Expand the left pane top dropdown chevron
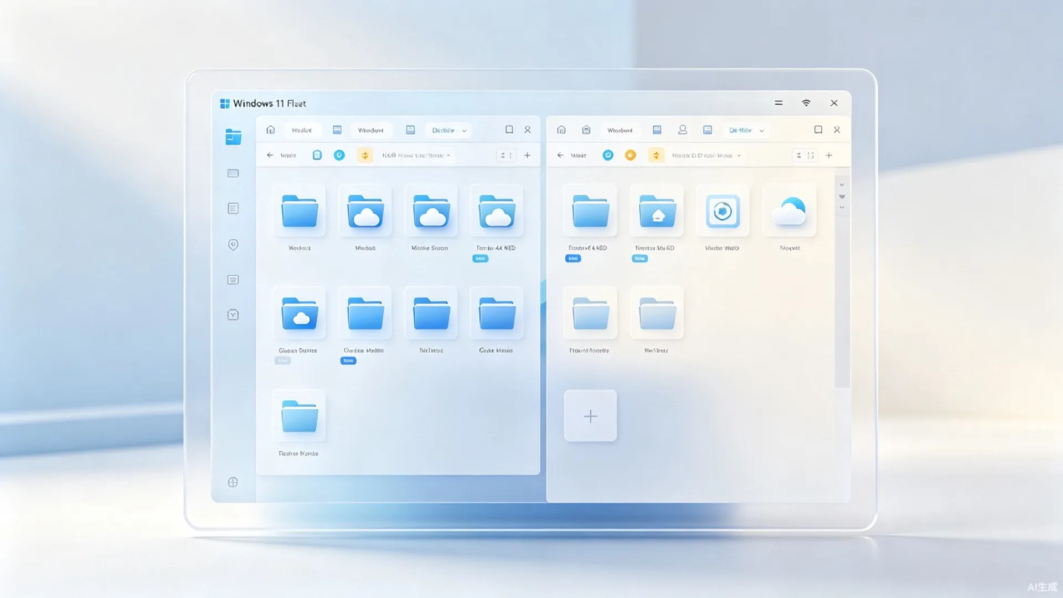Viewport: 1063px width, 598px height. [465, 131]
